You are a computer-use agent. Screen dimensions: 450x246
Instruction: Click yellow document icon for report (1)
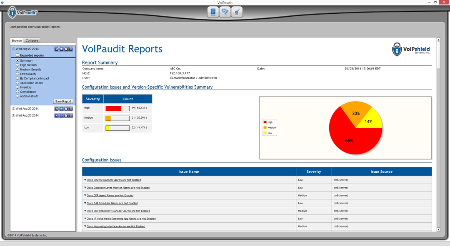(66, 116)
